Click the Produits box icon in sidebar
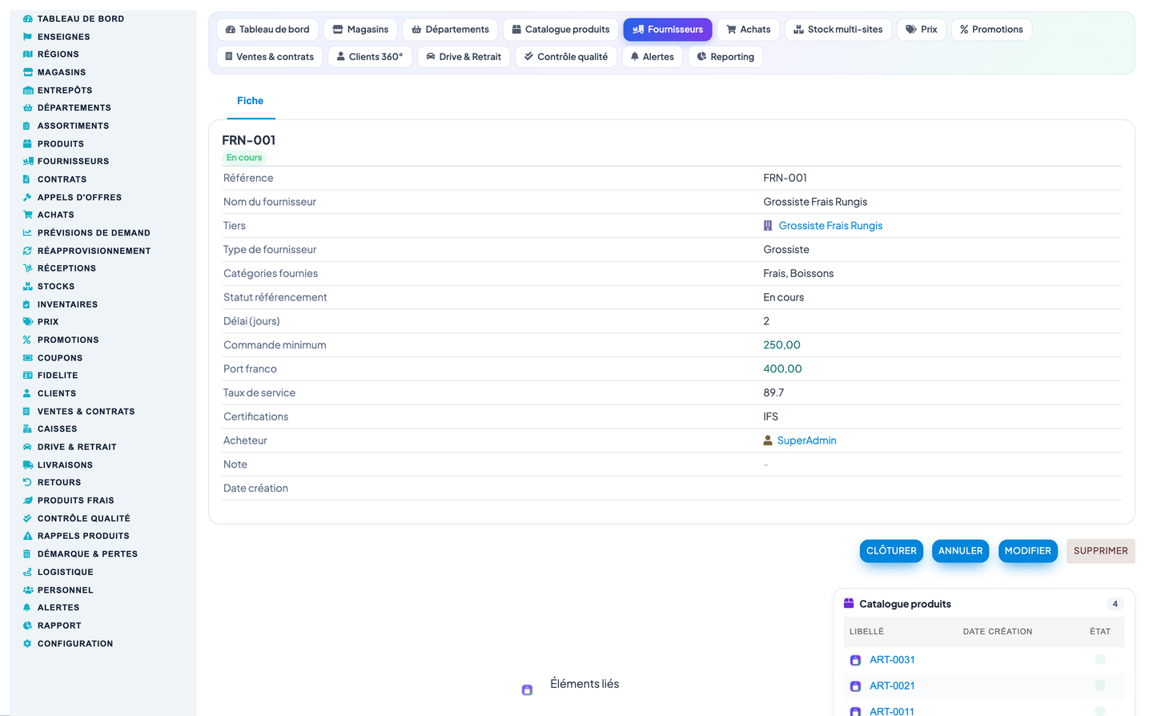 point(28,144)
